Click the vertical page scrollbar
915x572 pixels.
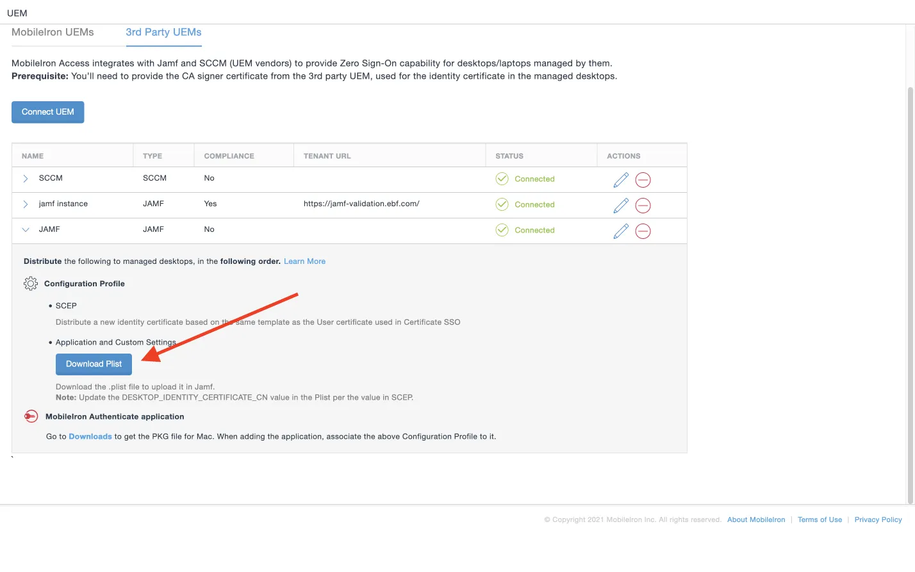(910, 295)
